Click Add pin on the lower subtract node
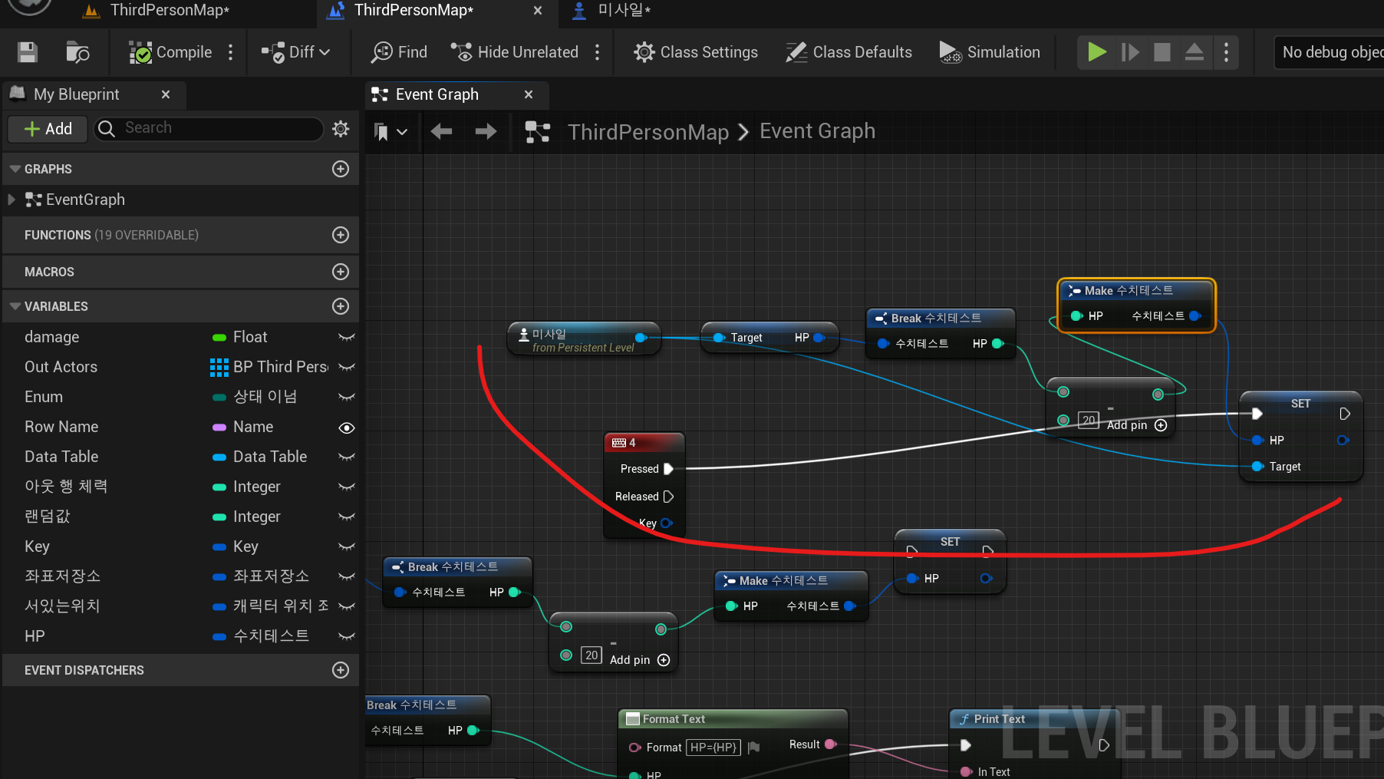The width and height of the screenshot is (1384, 779). tap(640, 660)
